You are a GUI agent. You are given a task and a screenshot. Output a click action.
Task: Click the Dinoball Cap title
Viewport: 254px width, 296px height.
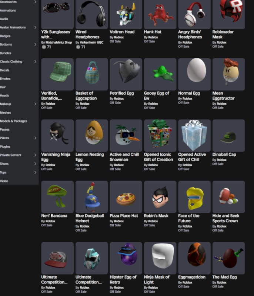(x=224, y=154)
